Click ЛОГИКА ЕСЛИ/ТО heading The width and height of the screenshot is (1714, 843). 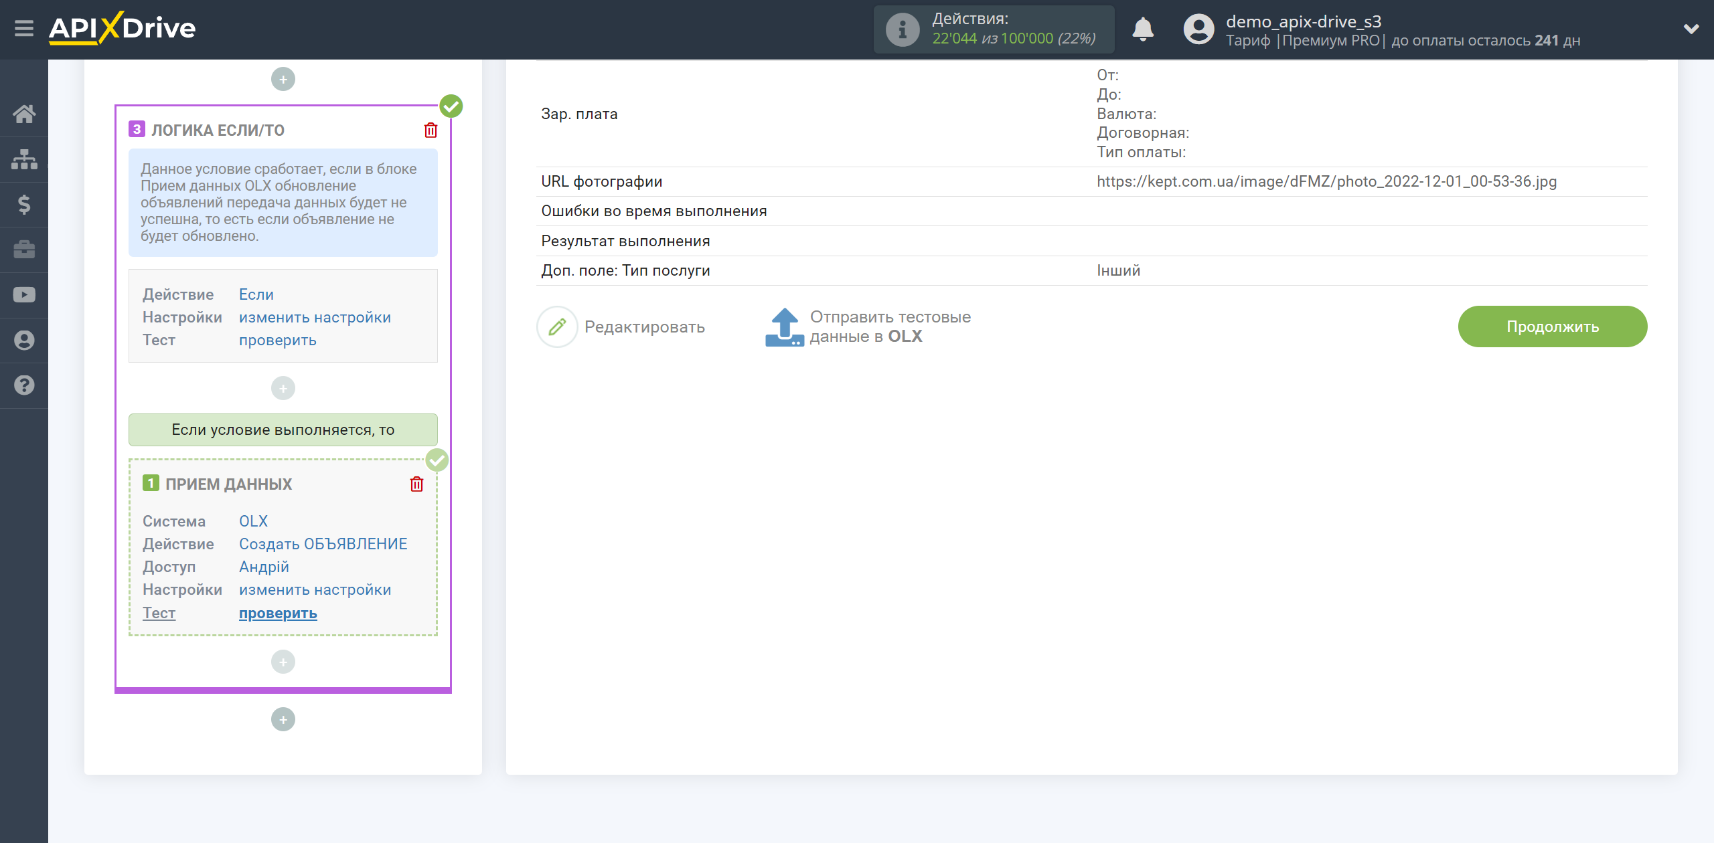pyautogui.click(x=218, y=130)
